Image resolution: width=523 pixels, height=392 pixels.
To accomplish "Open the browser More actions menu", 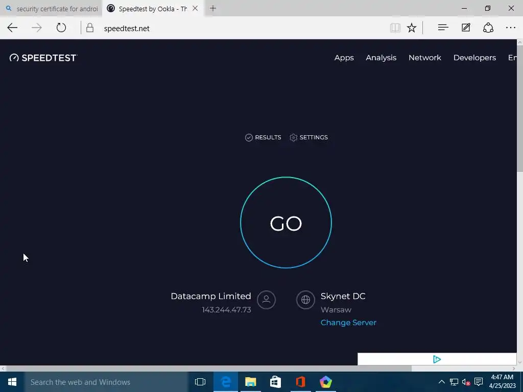I will point(511,28).
